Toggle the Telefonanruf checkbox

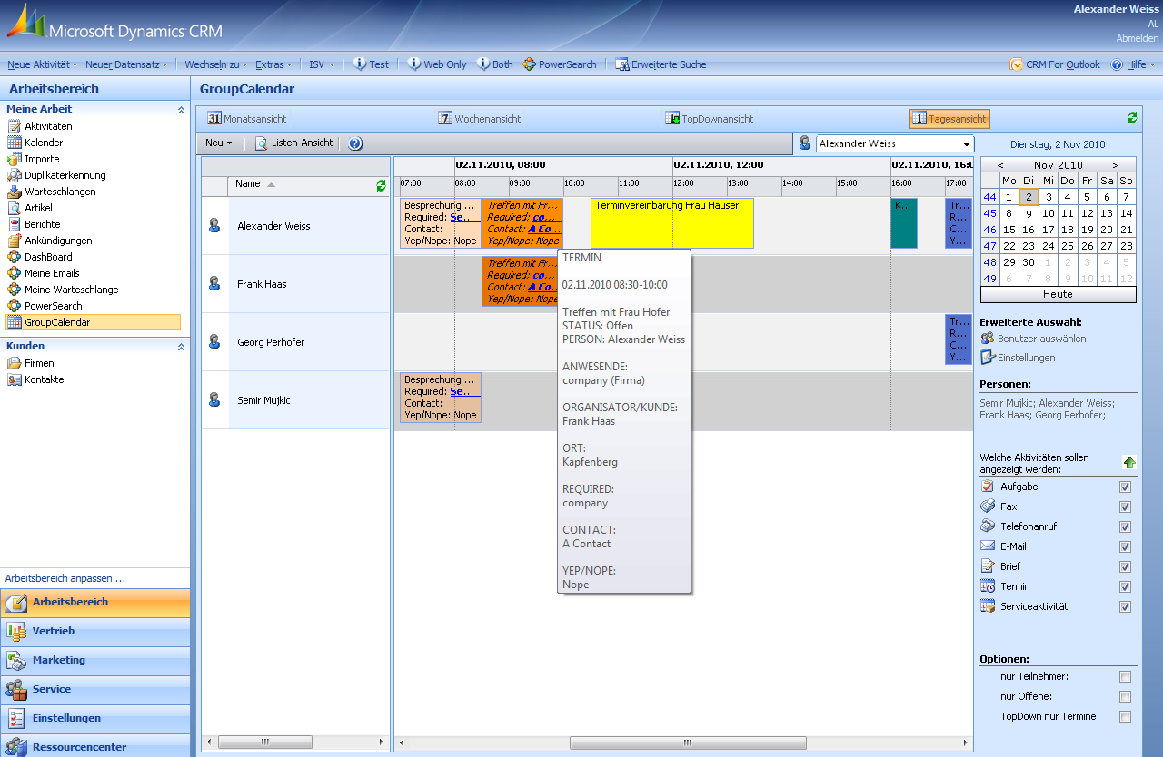(x=1126, y=527)
